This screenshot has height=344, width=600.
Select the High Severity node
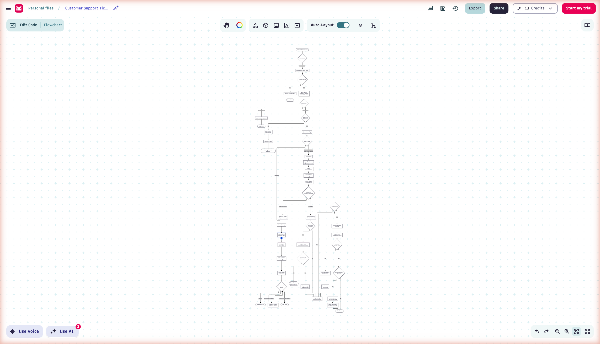point(309,157)
